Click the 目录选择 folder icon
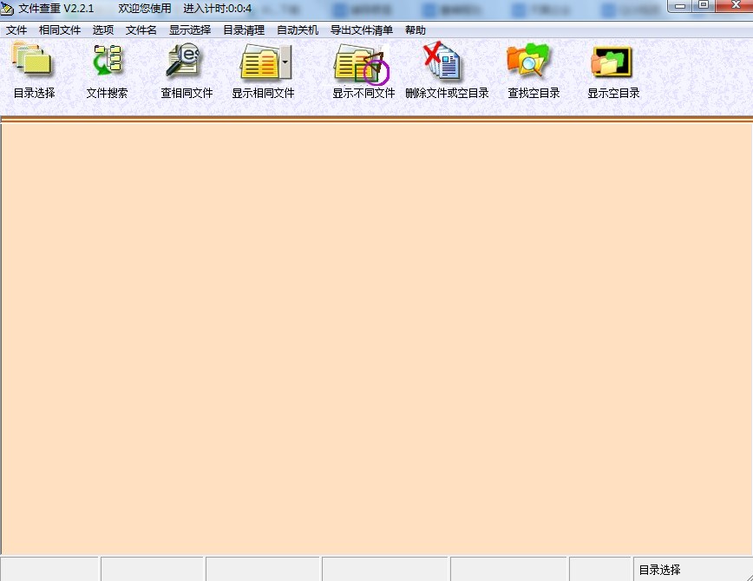753x581 pixels. pyautogui.click(x=32, y=60)
